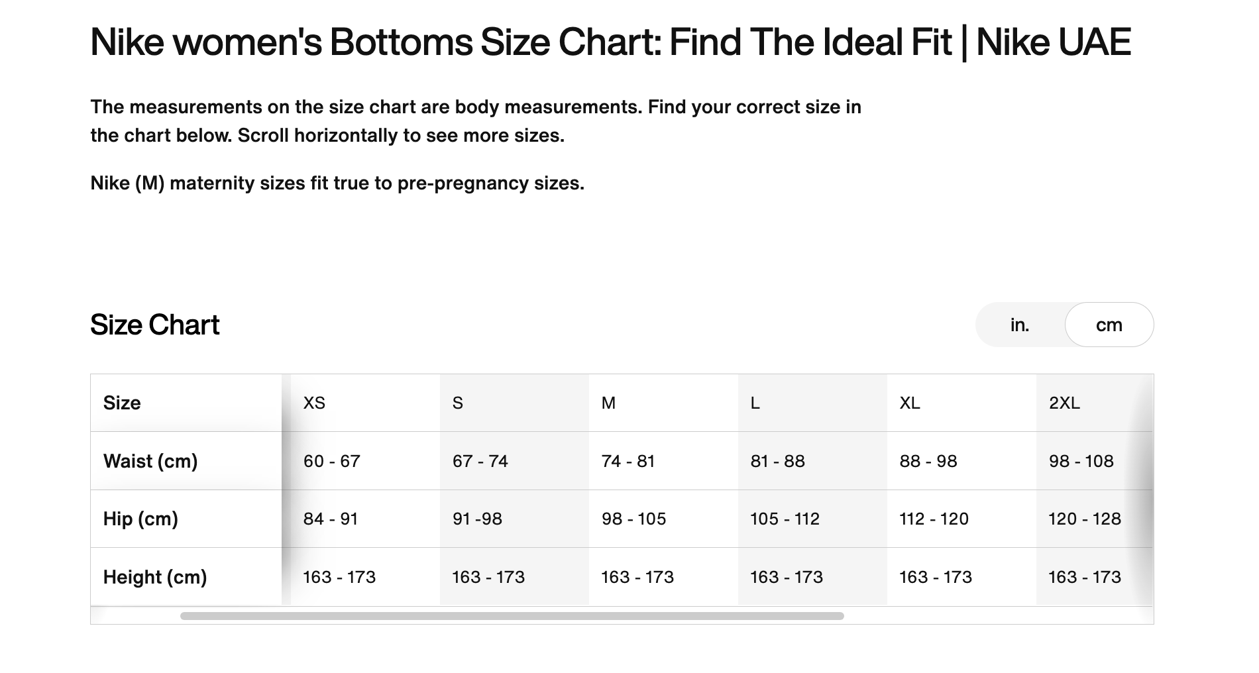This screenshot has height=673, width=1259.
Task: Switch units to inches
Action: coord(1020,325)
